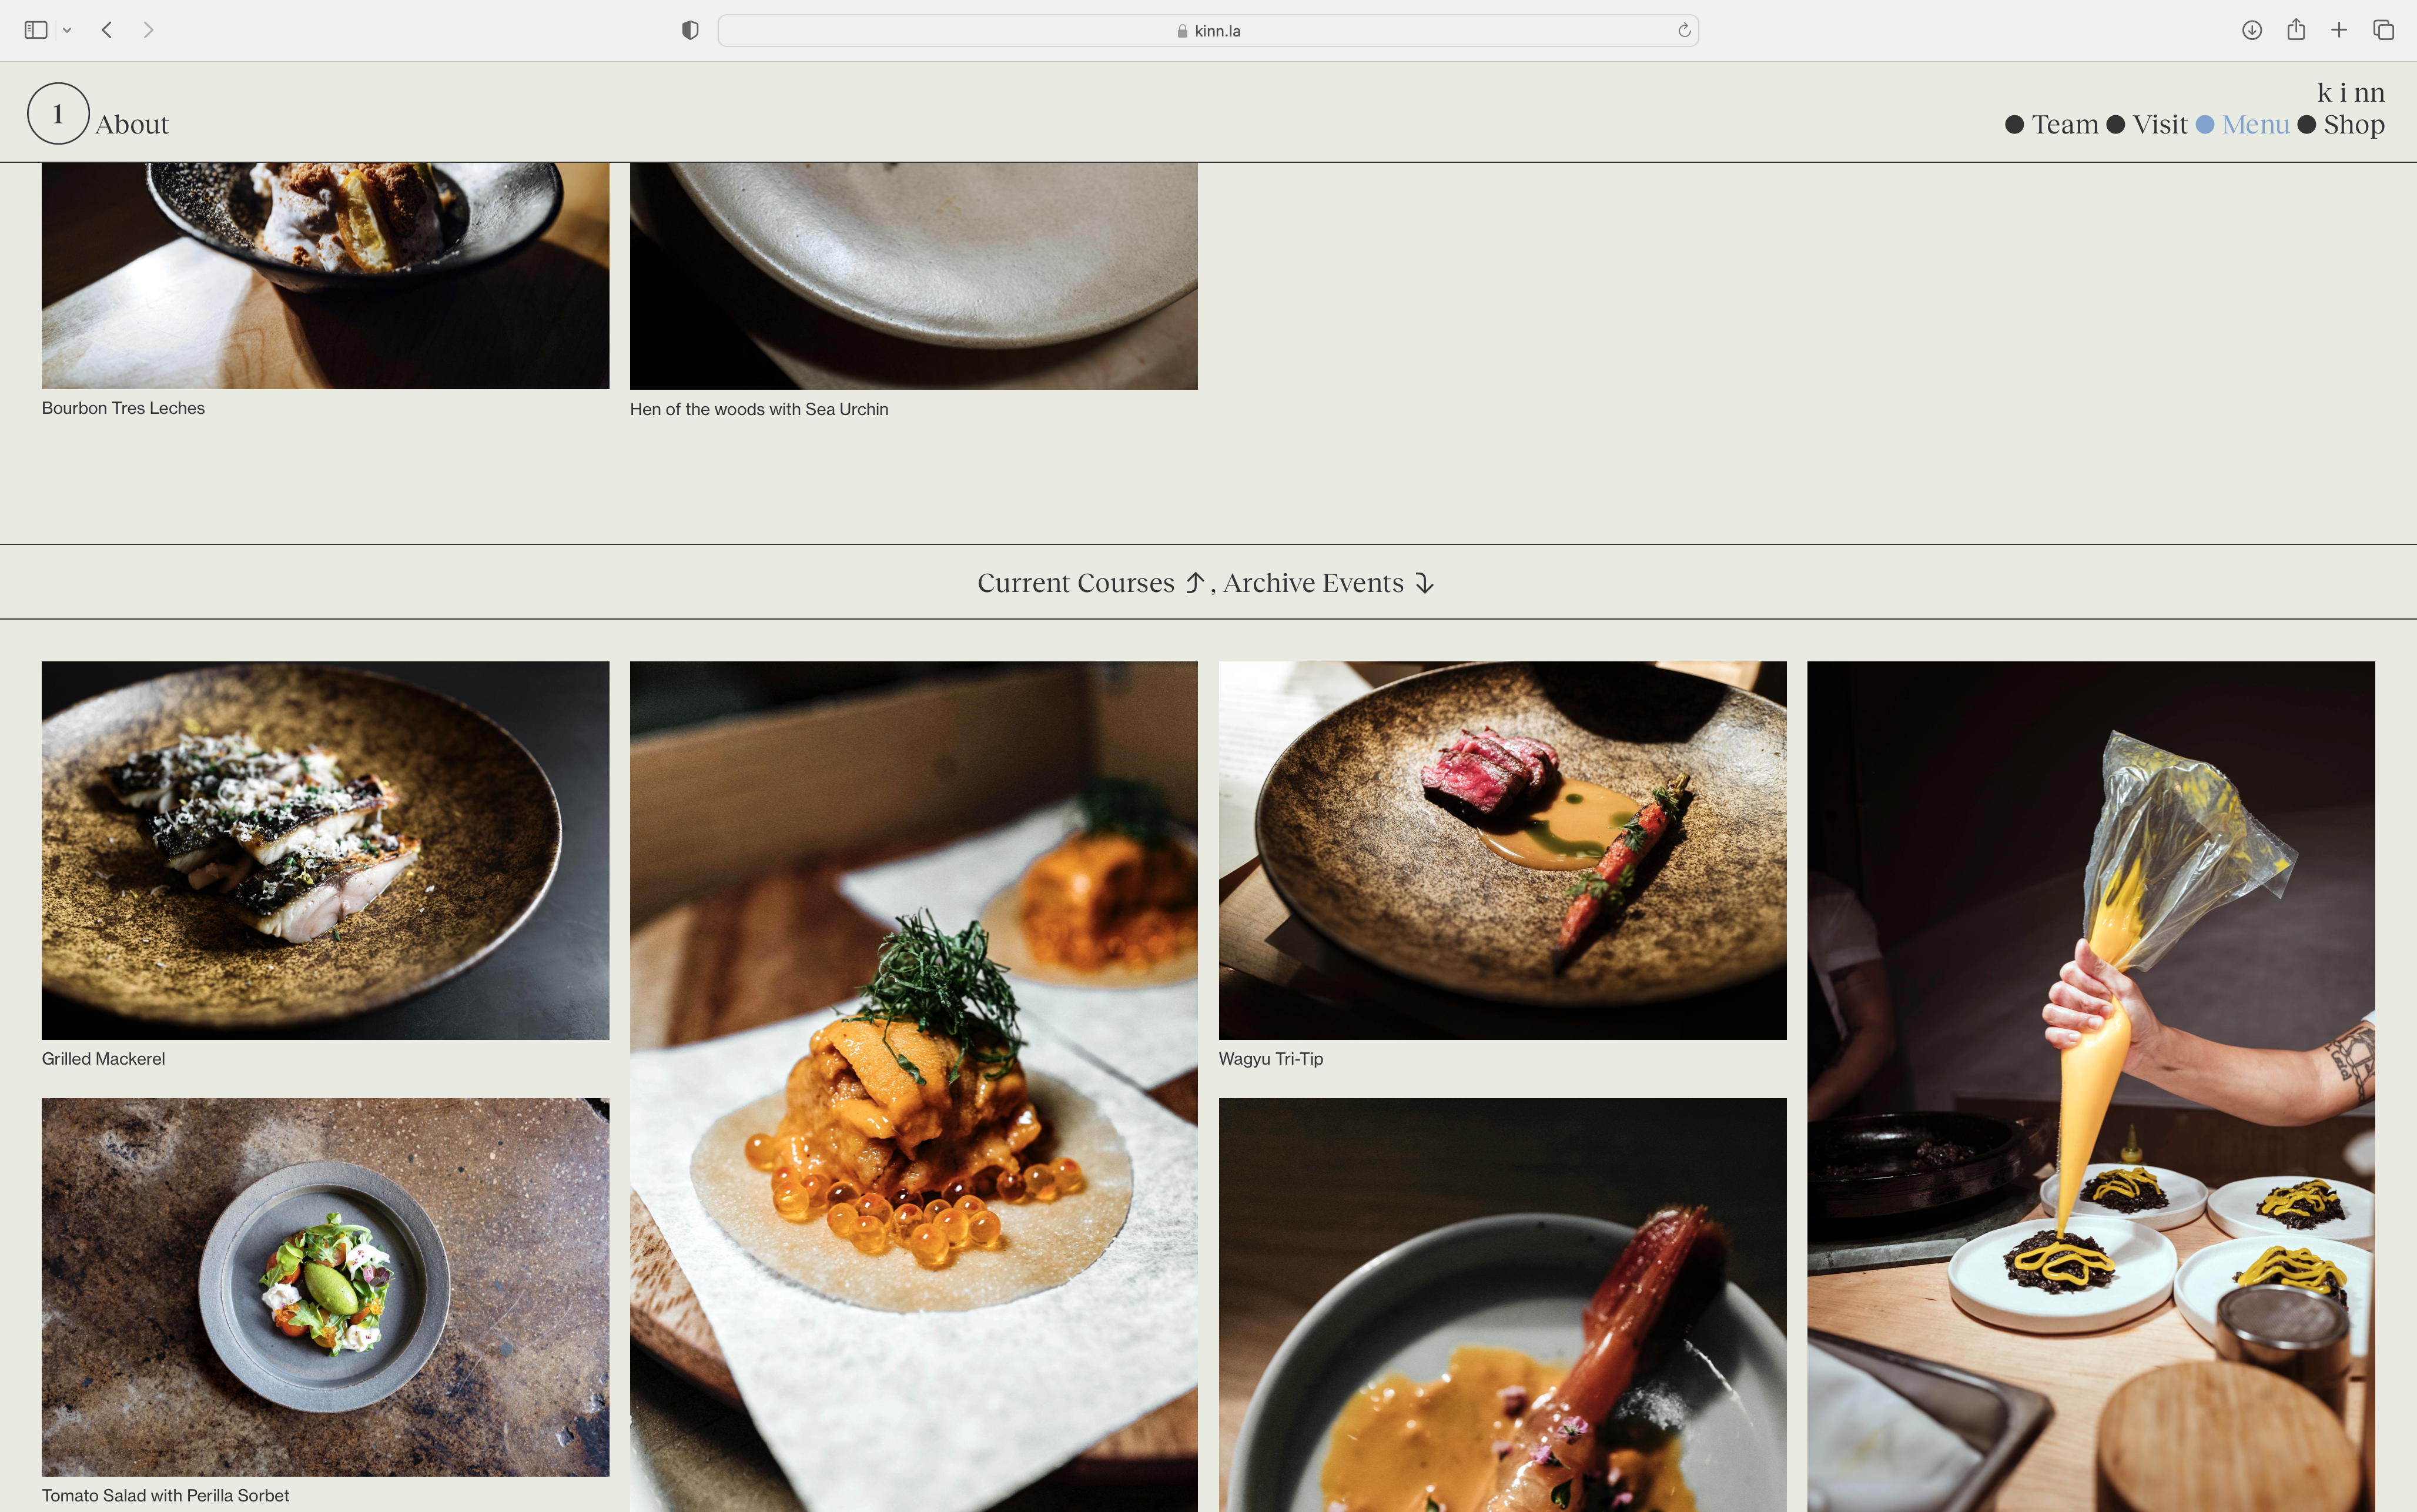
Task: View the Grilled Mackerel photo
Action: 325,850
